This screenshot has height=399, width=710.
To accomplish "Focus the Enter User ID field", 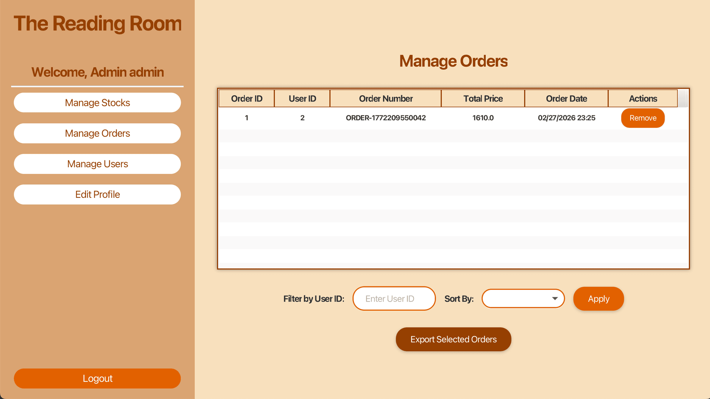I will (394, 299).
